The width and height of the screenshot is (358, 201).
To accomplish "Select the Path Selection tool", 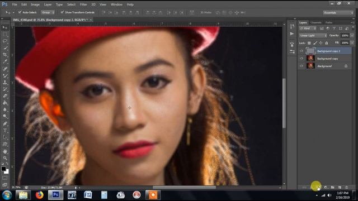I will click(5, 137).
